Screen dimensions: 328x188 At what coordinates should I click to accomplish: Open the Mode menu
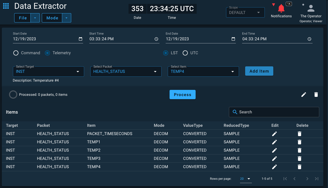52,18
